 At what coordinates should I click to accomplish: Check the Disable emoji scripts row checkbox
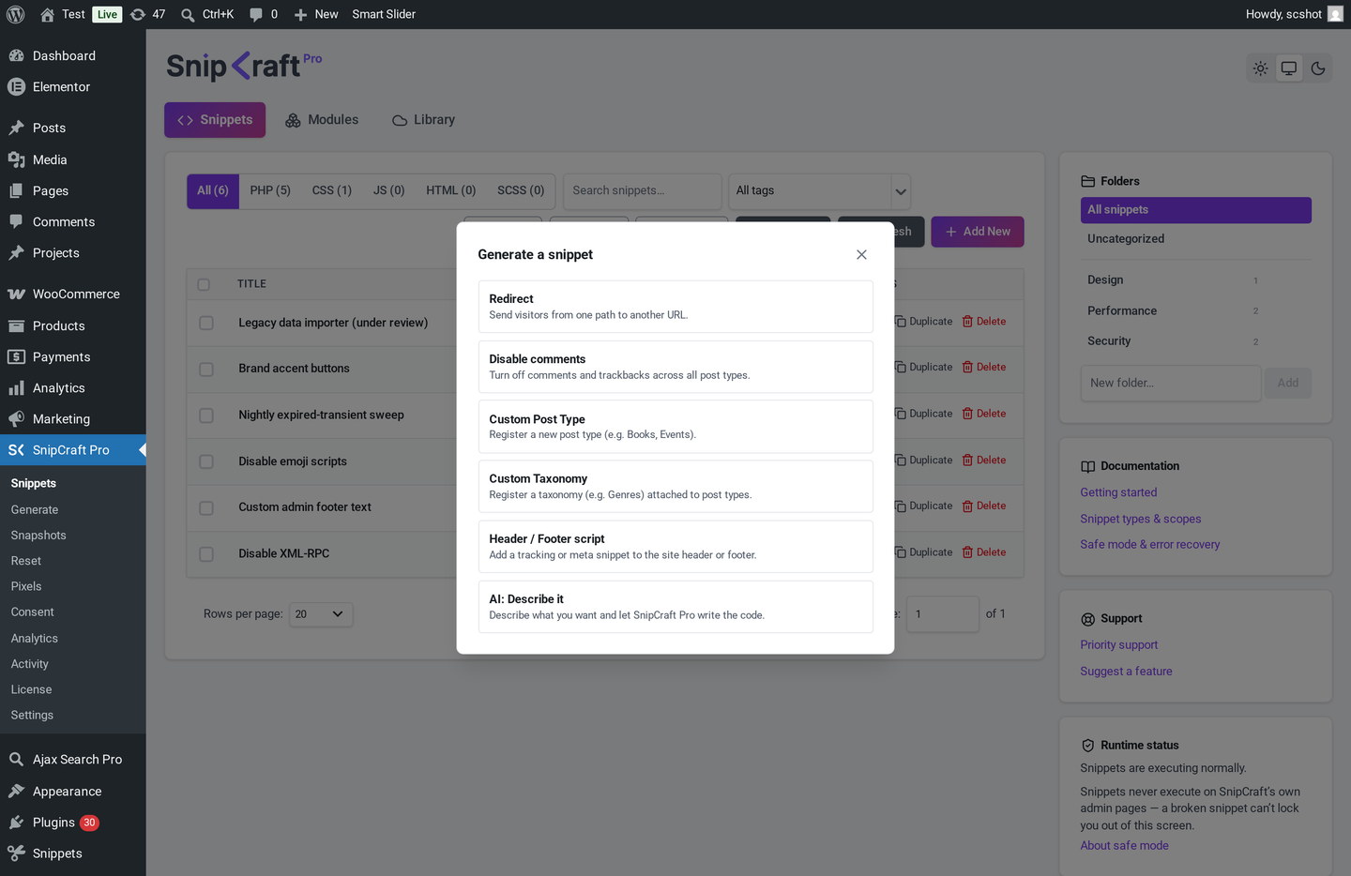click(206, 461)
